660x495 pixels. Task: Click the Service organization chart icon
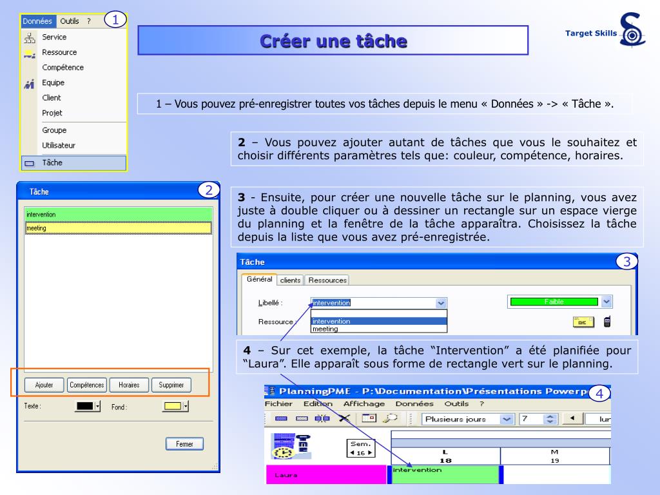click(x=30, y=37)
